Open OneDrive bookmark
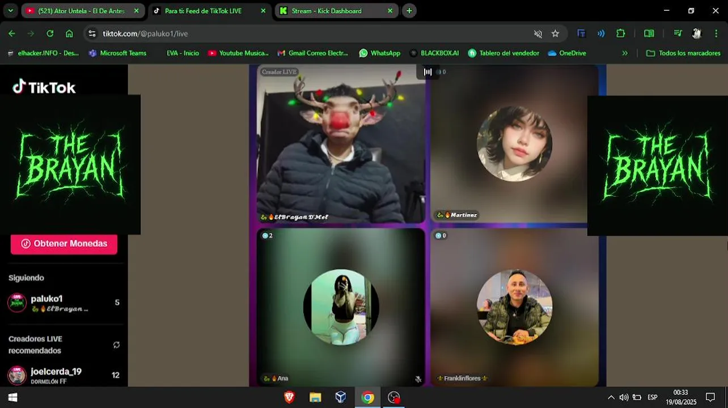Viewport: 728px width, 408px height. pyautogui.click(x=567, y=53)
